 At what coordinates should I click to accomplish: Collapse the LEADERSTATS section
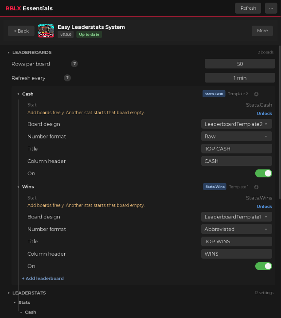(x=9, y=293)
